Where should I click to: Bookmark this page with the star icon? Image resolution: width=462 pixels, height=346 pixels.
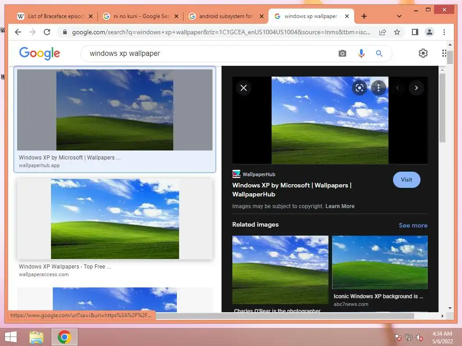(x=397, y=32)
